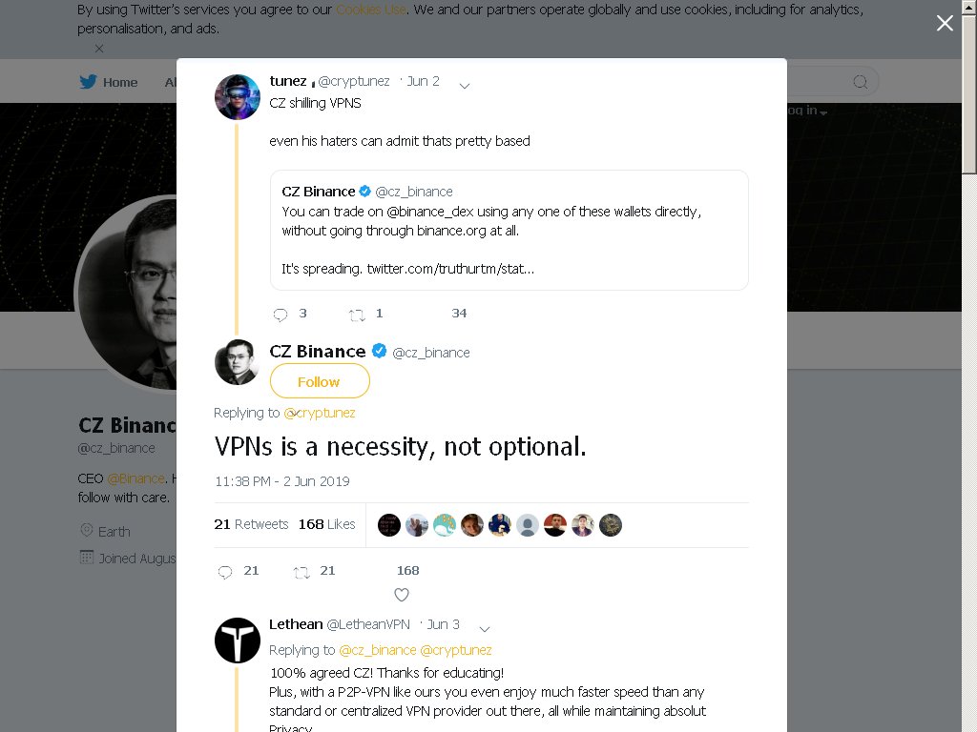This screenshot has width=977, height=732.
Task: Open the Log in dropdown
Action: pos(809,111)
